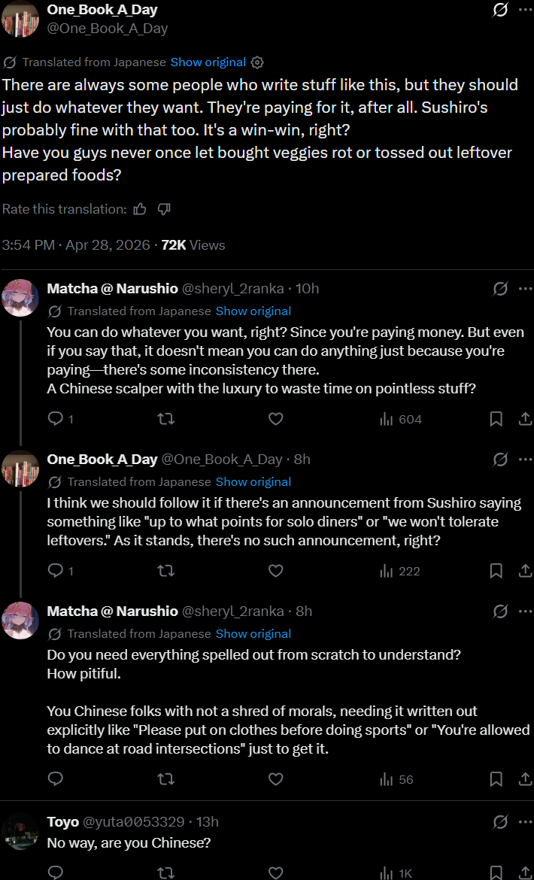
Task: Open more options menu on the main post
Action: point(525,11)
